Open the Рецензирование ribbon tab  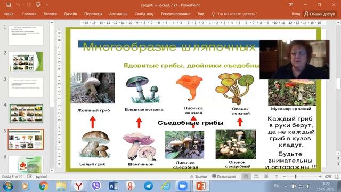click(175, 14)
